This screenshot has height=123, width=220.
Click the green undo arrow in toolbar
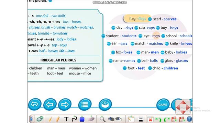click(x=158, y=120)
